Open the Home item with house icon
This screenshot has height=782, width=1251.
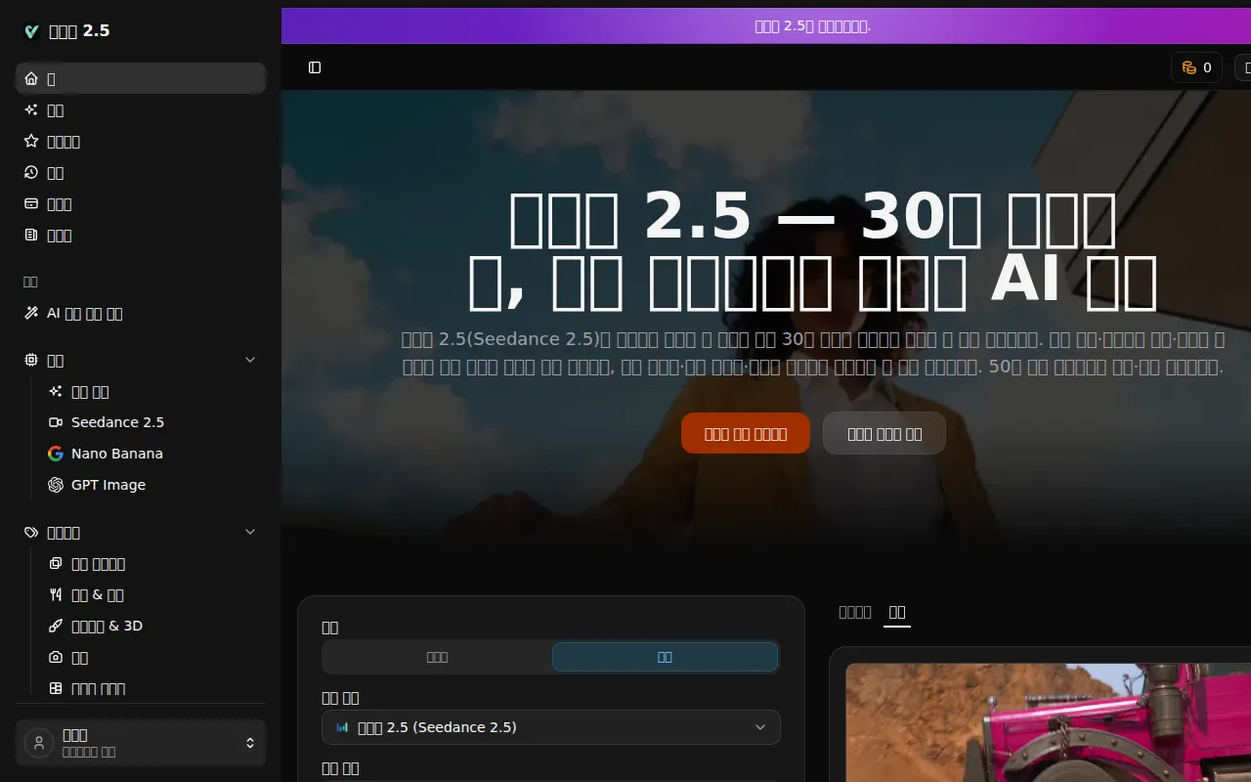coord(141,78)
